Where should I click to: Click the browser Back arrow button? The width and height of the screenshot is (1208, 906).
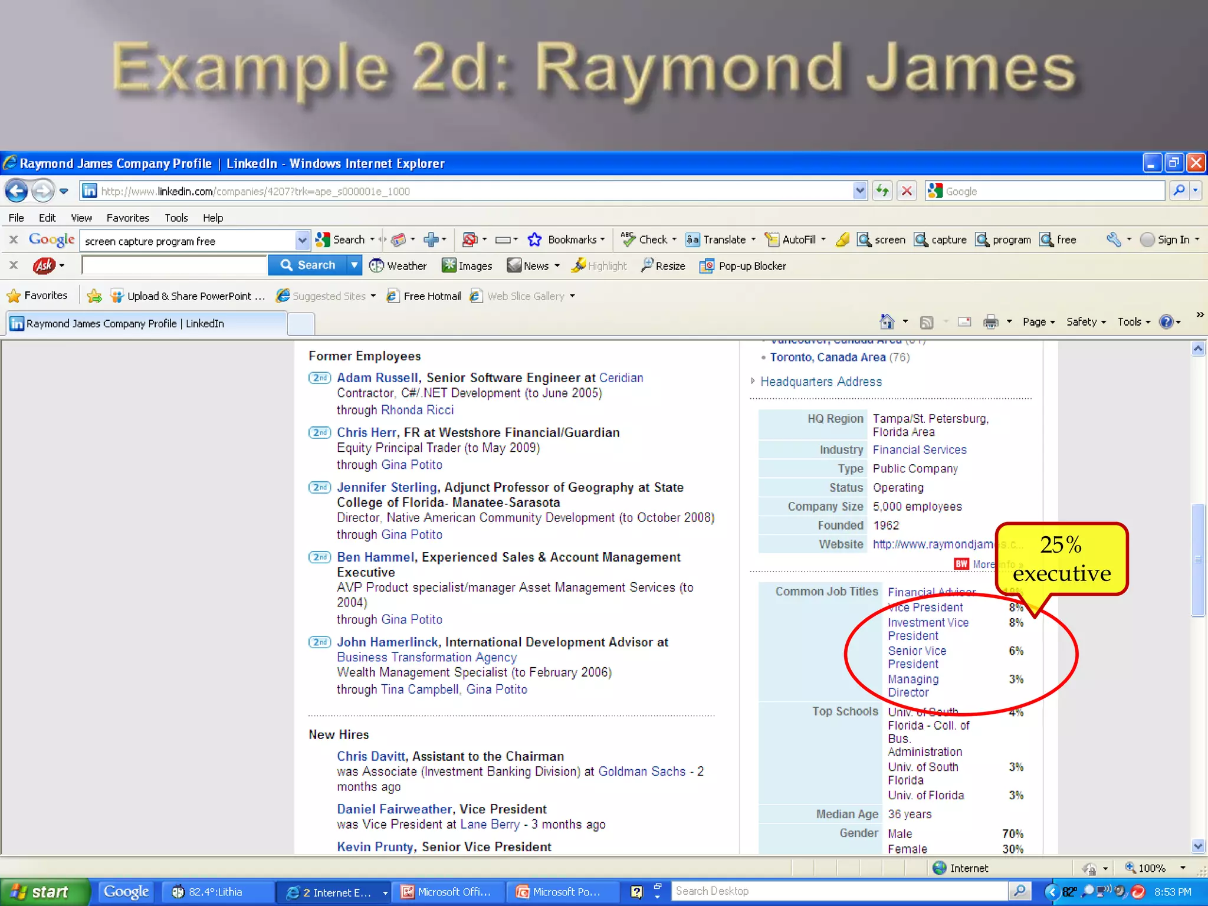click(17, 191)
